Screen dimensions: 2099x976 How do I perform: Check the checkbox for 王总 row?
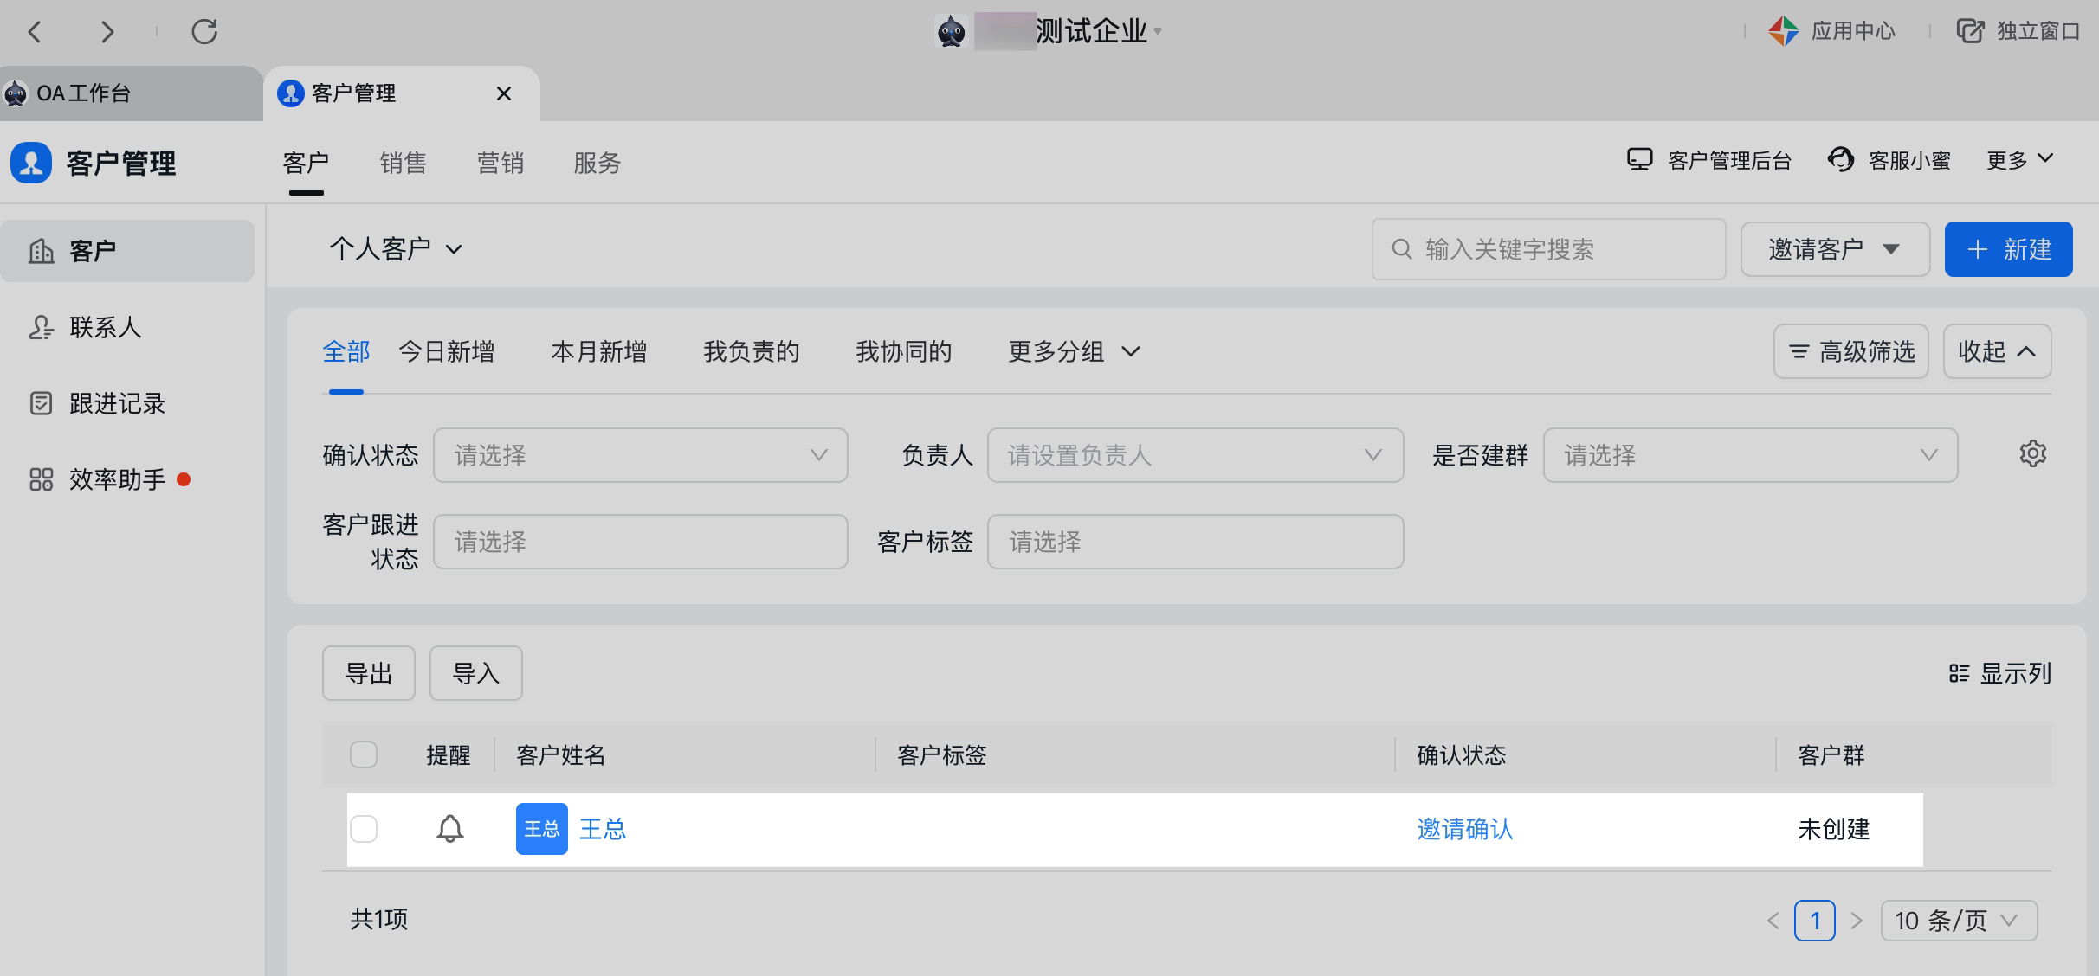pyautogui.click(x=364, y=829)
